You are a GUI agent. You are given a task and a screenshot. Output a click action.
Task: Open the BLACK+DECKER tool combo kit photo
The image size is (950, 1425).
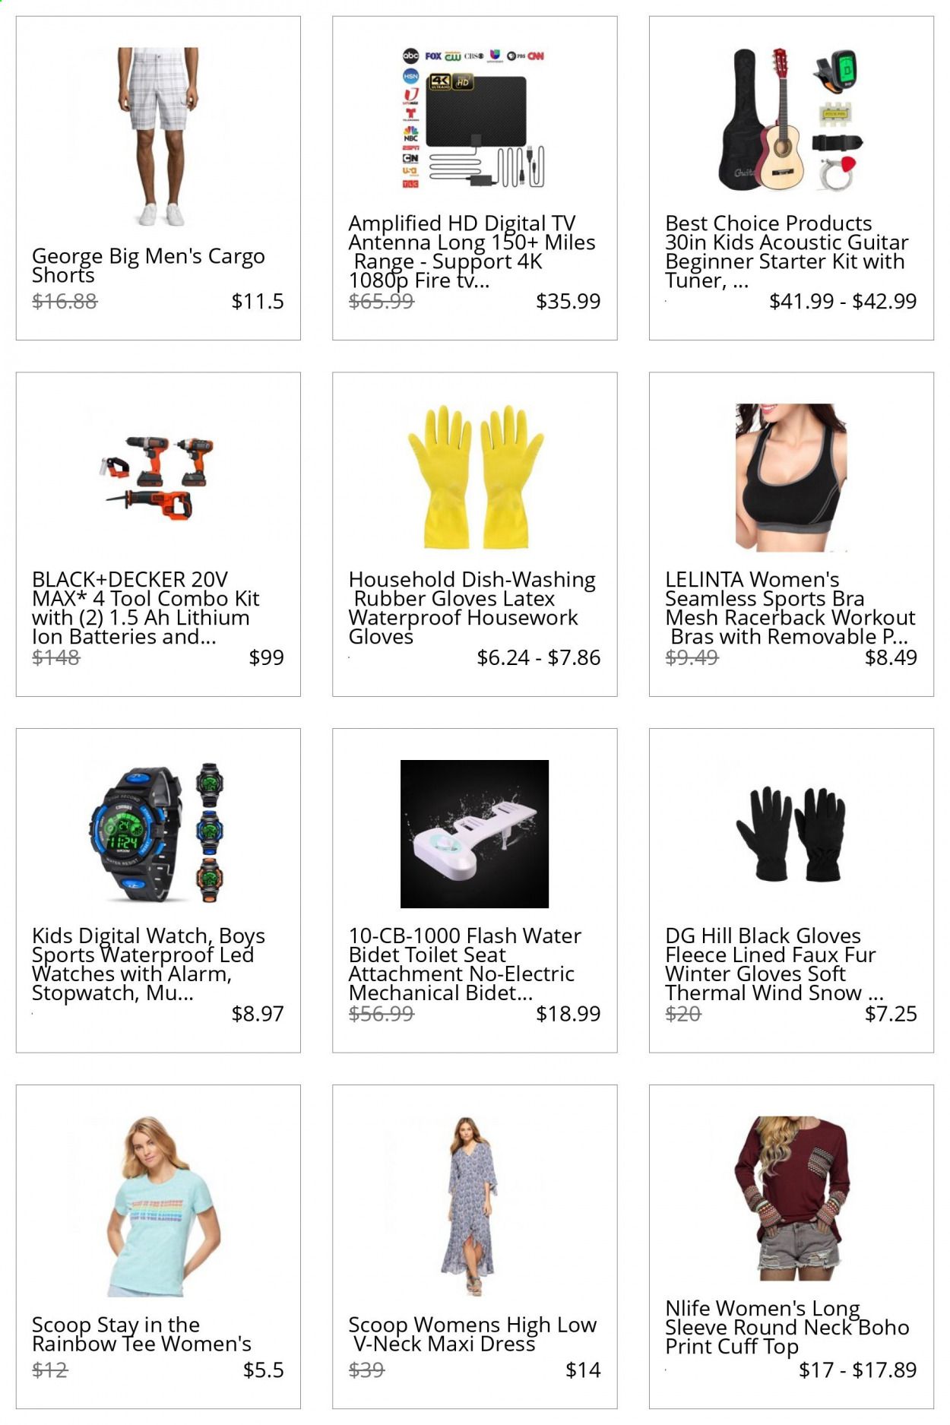point(158,477)
